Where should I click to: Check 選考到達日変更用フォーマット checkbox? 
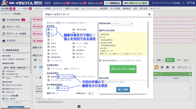100,60
